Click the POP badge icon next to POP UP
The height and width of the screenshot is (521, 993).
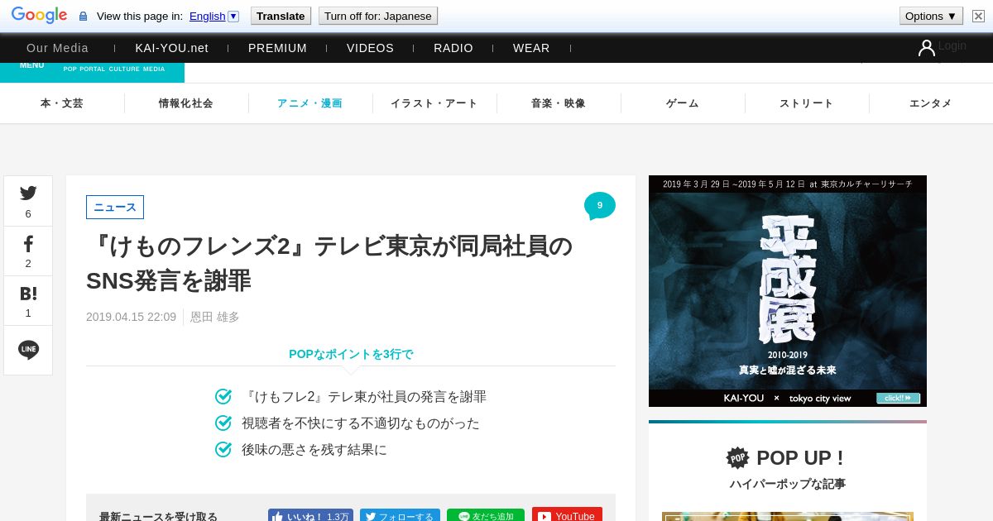tap(737, 457)
